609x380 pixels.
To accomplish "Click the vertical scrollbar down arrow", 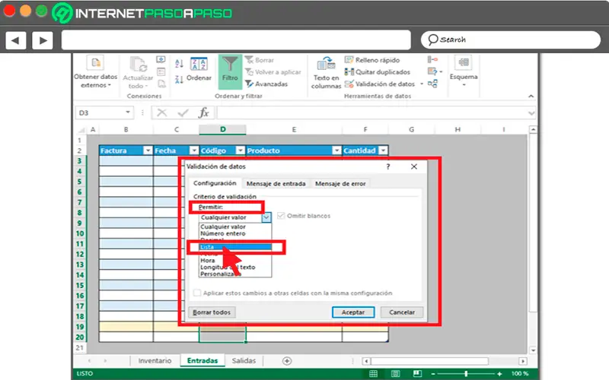I will point(533,350).
